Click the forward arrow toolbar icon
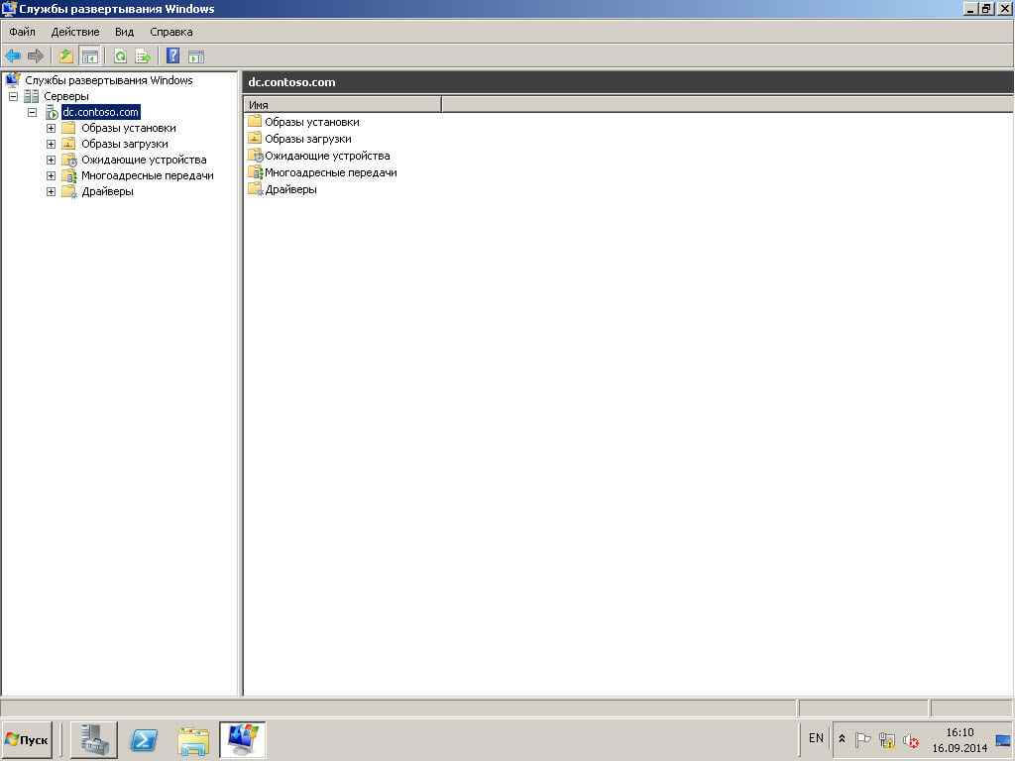 (36, 56)
